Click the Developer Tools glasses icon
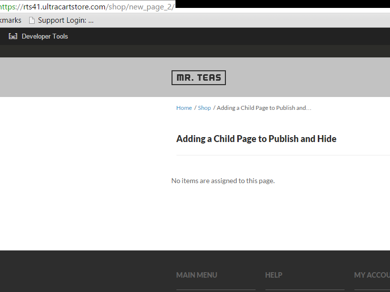Image resolution: width=390 pixels, height=292 pixels. tap(13, 36)
